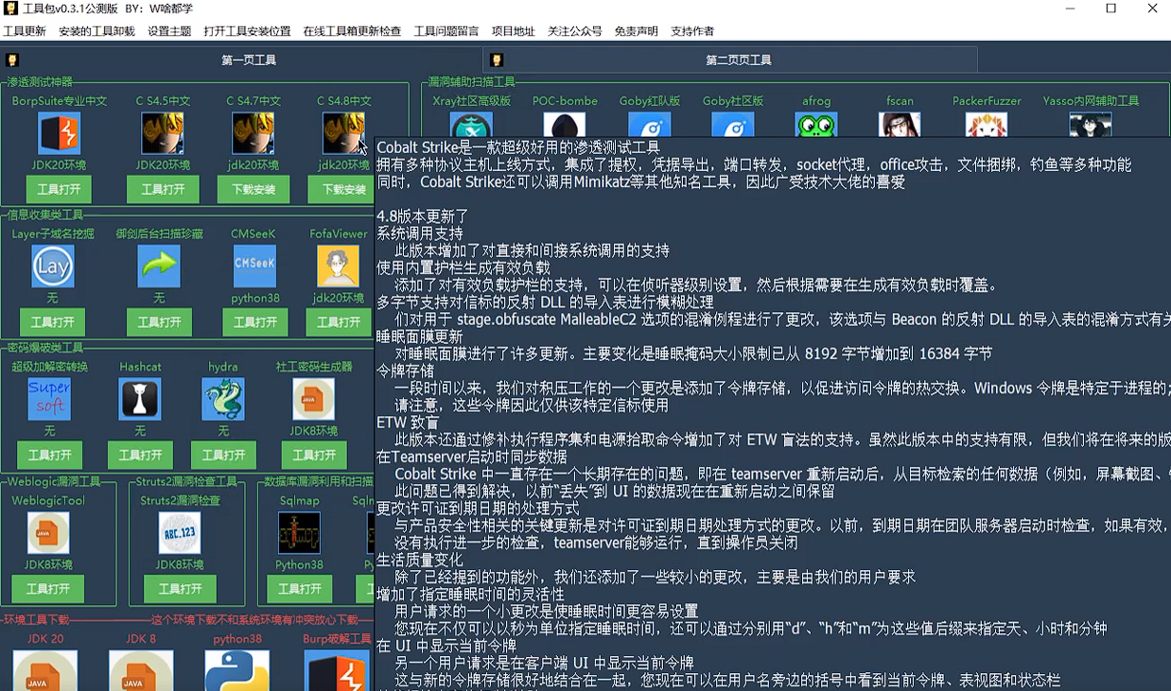Viewport: 1171px width, 691px height.
Task: Click the 御剑后台扫描珍藏 green arrow icon
Action: [159, 267]
